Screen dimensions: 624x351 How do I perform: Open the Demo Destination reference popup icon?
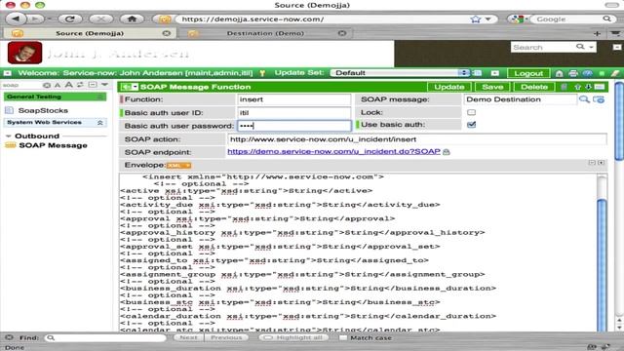coord(599,99)
